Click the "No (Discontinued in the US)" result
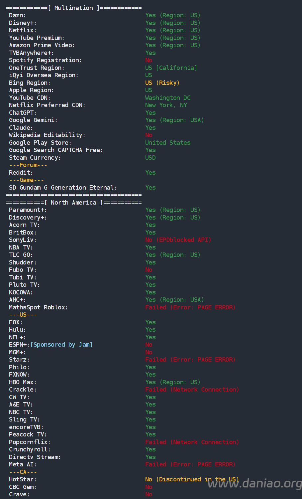This screenshot has height=499, width=302. pyautogui.click(x=192, y=479)
